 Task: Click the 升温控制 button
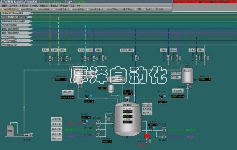coord(56,119)
